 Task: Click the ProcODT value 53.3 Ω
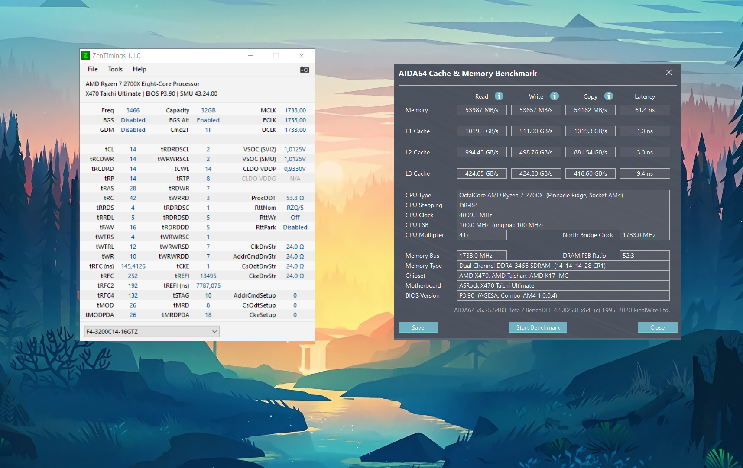click(x=295, y=198)
